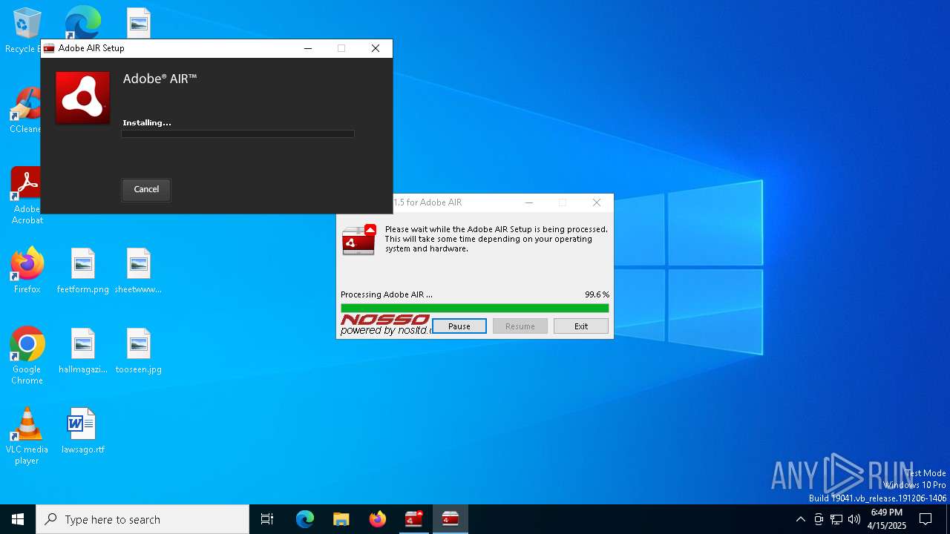Click the 99.6 % progress value

point(597,294)
